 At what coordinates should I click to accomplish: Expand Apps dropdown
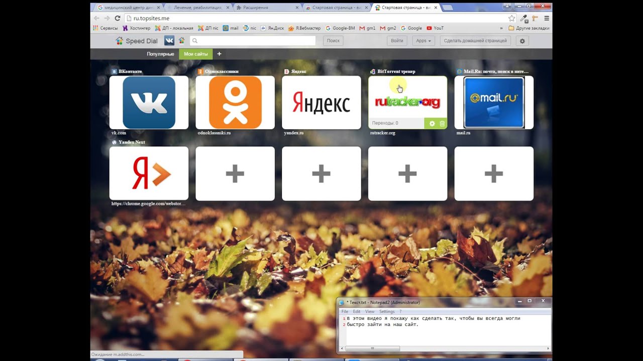point(423,41)
